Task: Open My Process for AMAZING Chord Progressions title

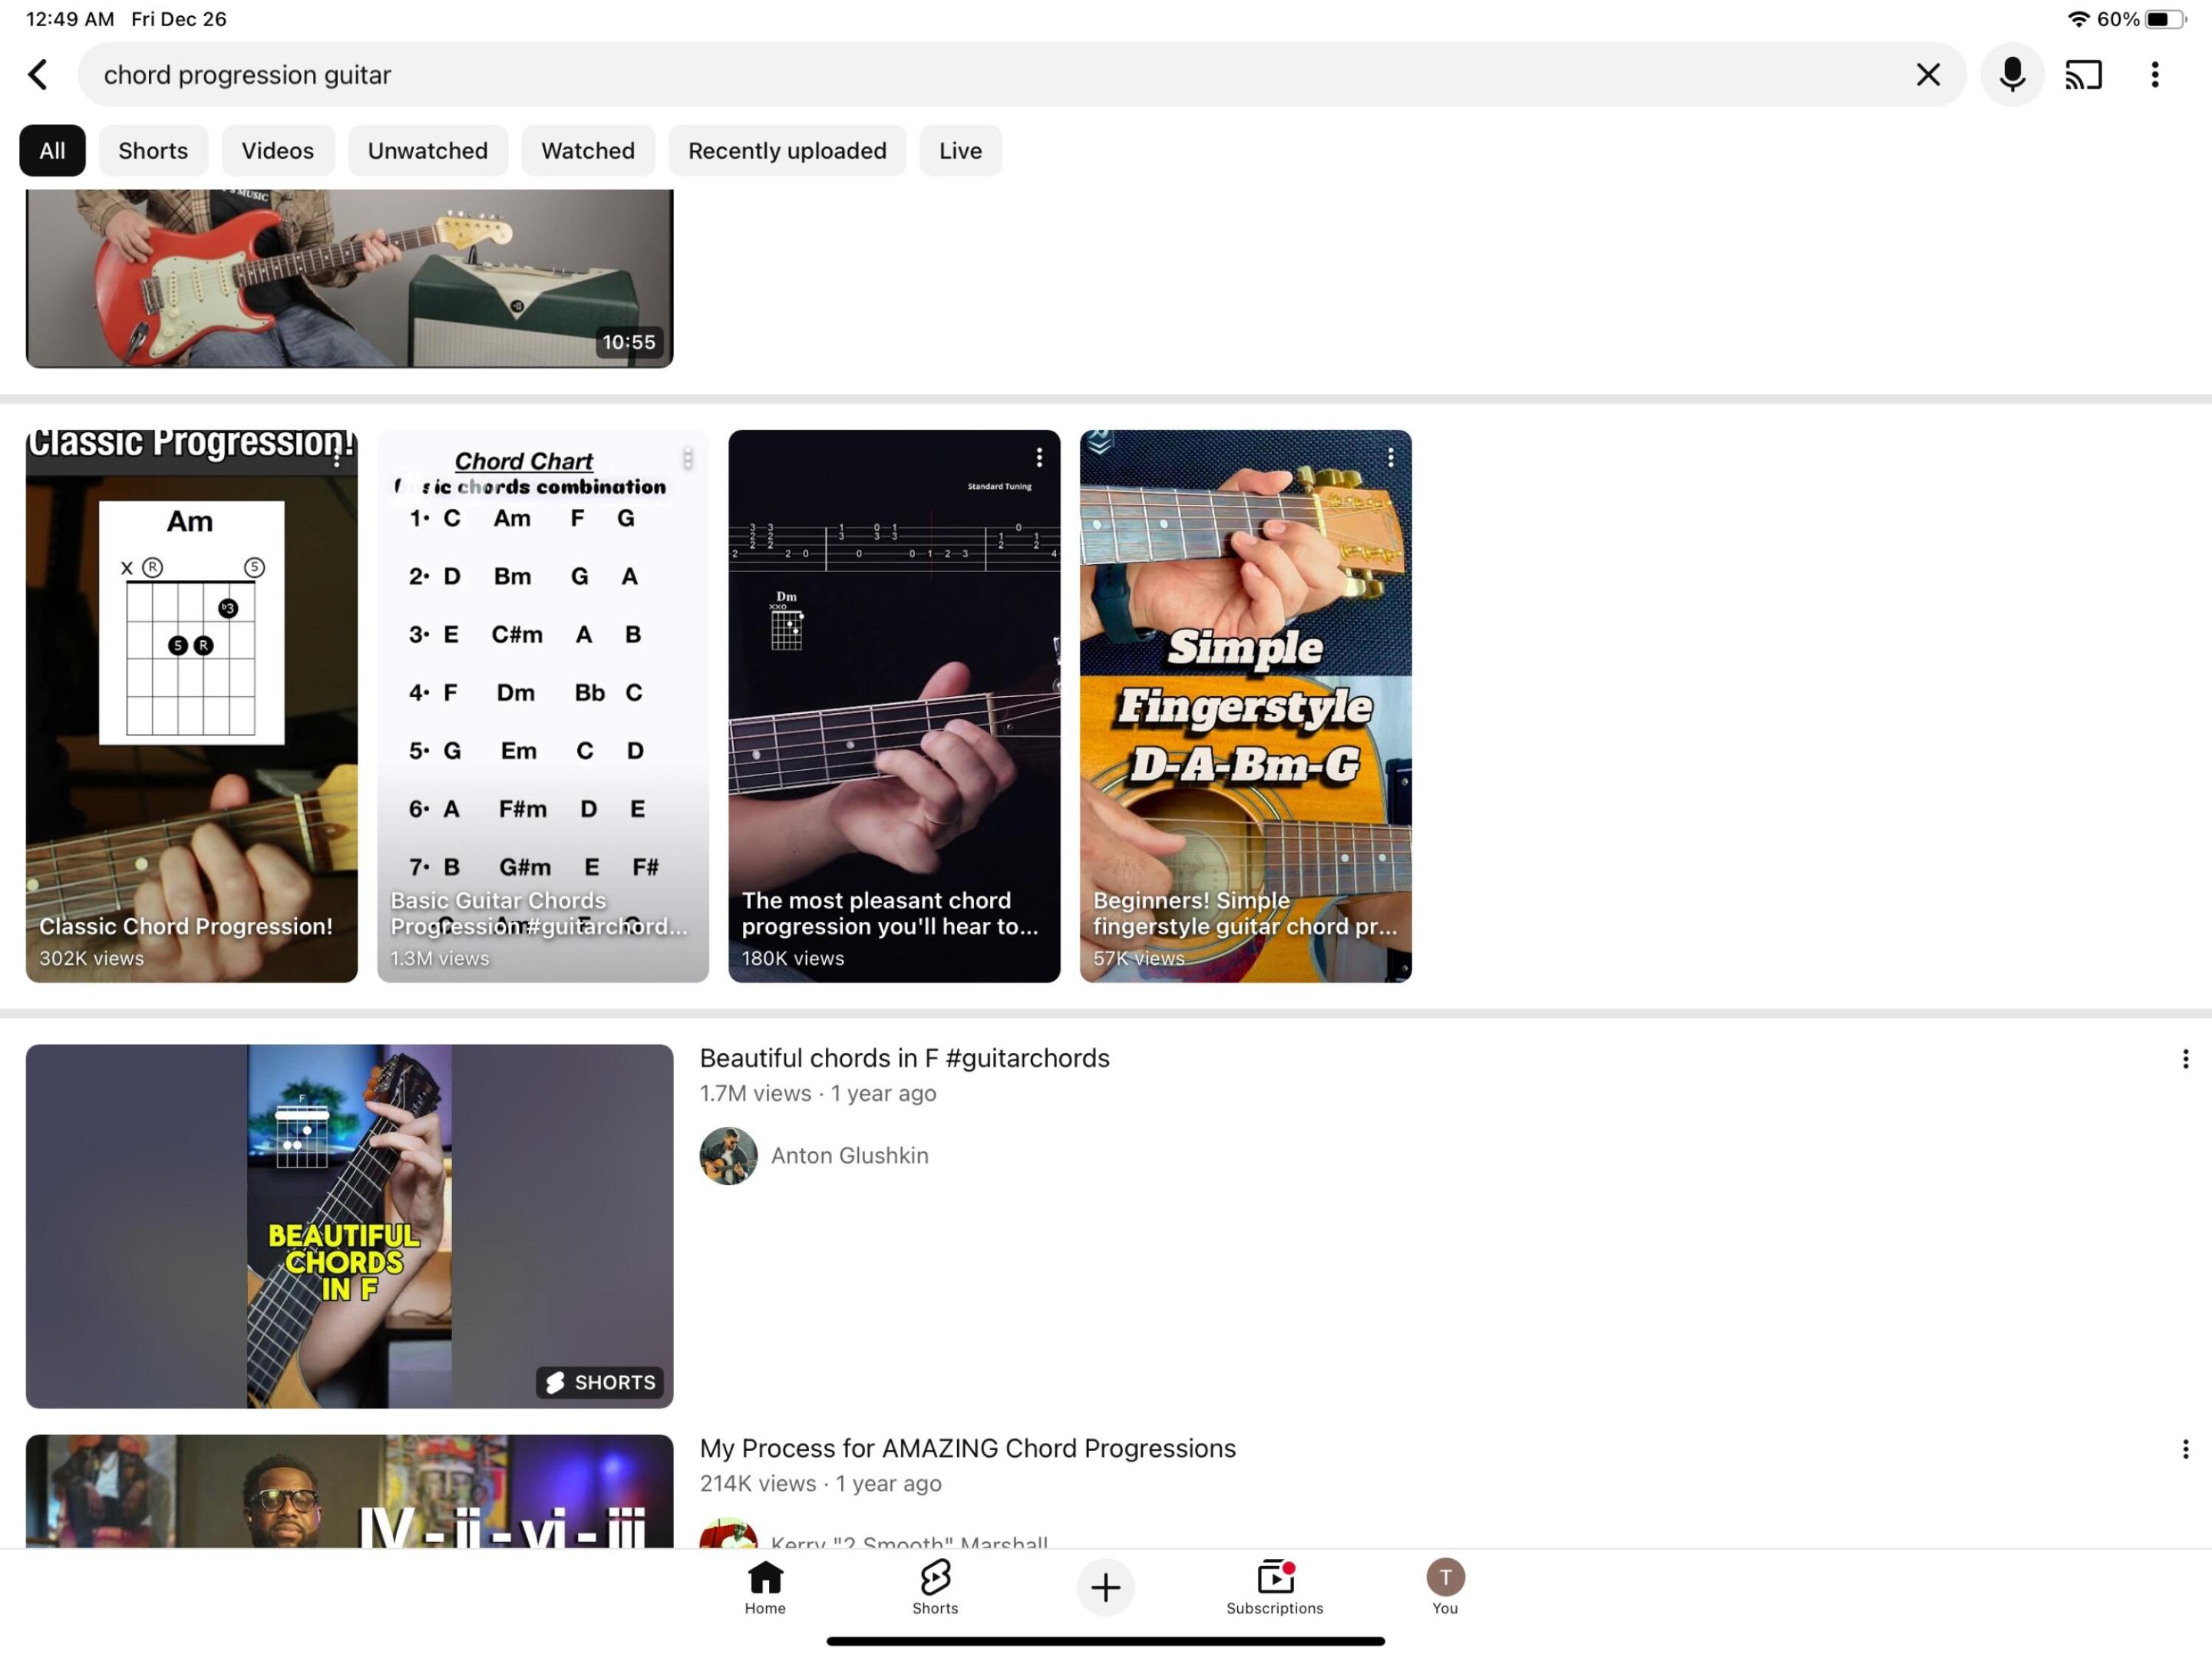Action: pos(967,1448)
